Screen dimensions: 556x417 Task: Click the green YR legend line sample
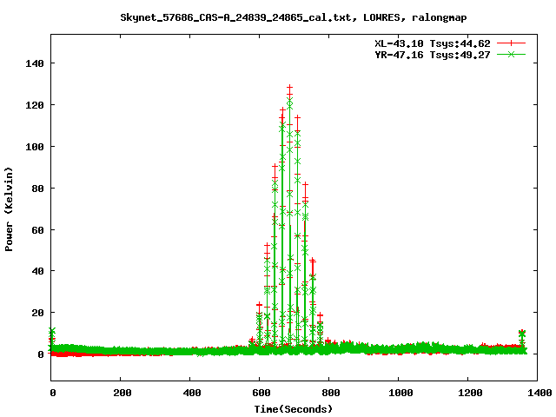[511, 54]
